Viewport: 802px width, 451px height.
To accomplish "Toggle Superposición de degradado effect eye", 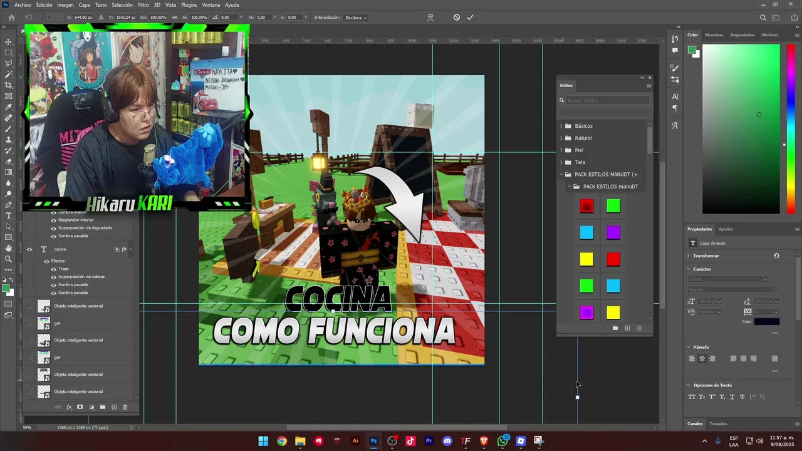I will (x=54, y=228).
